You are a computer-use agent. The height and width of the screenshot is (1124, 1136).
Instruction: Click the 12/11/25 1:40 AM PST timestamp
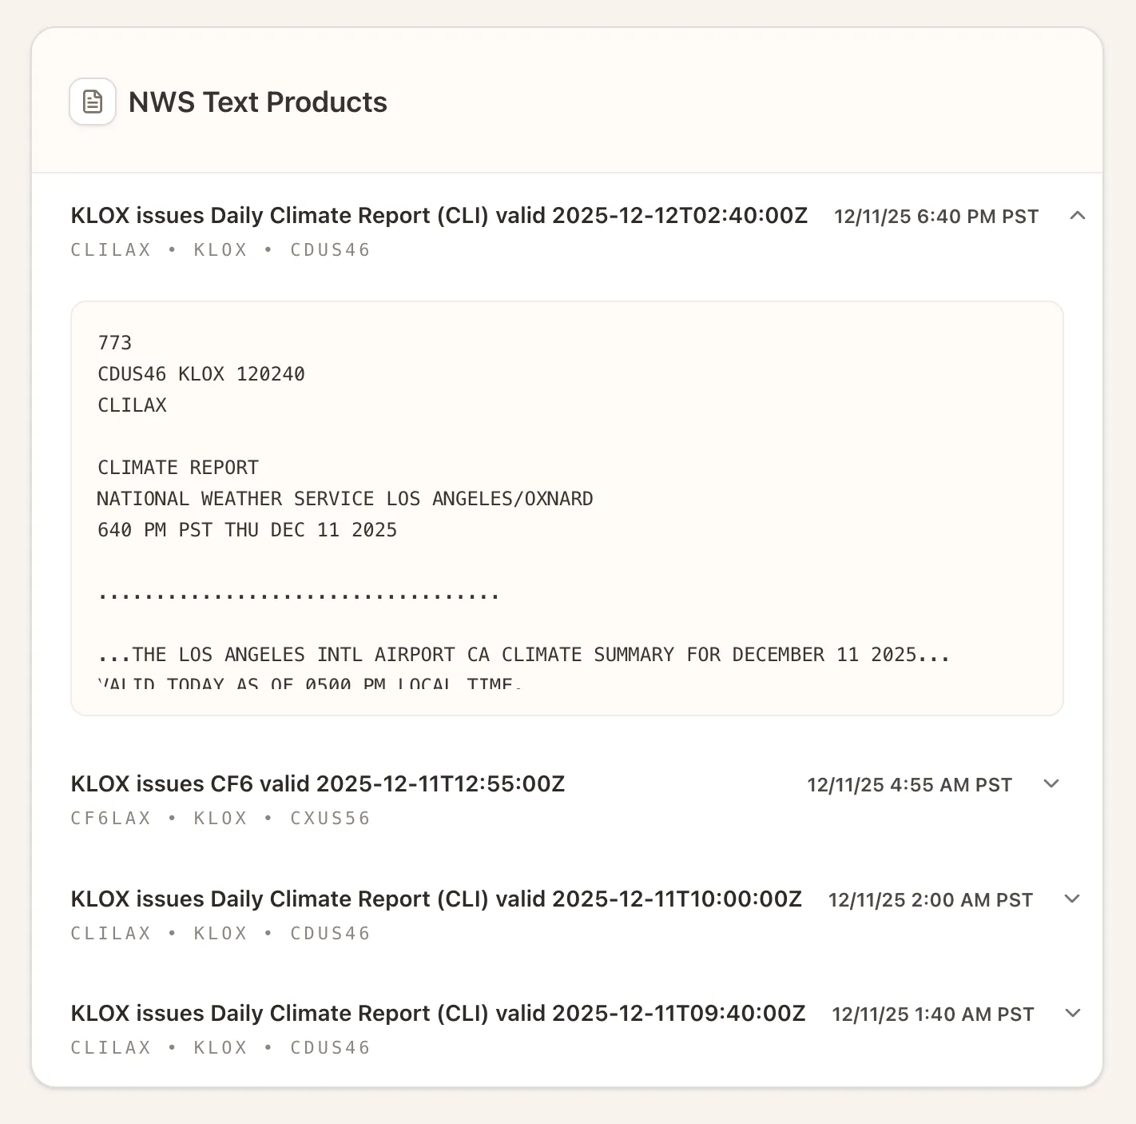click(x=932, y=1014)
